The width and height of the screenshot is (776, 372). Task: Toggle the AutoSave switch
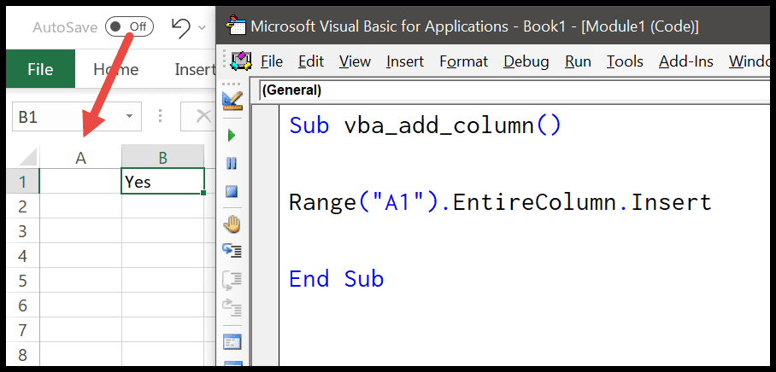[x=129, y=27]
